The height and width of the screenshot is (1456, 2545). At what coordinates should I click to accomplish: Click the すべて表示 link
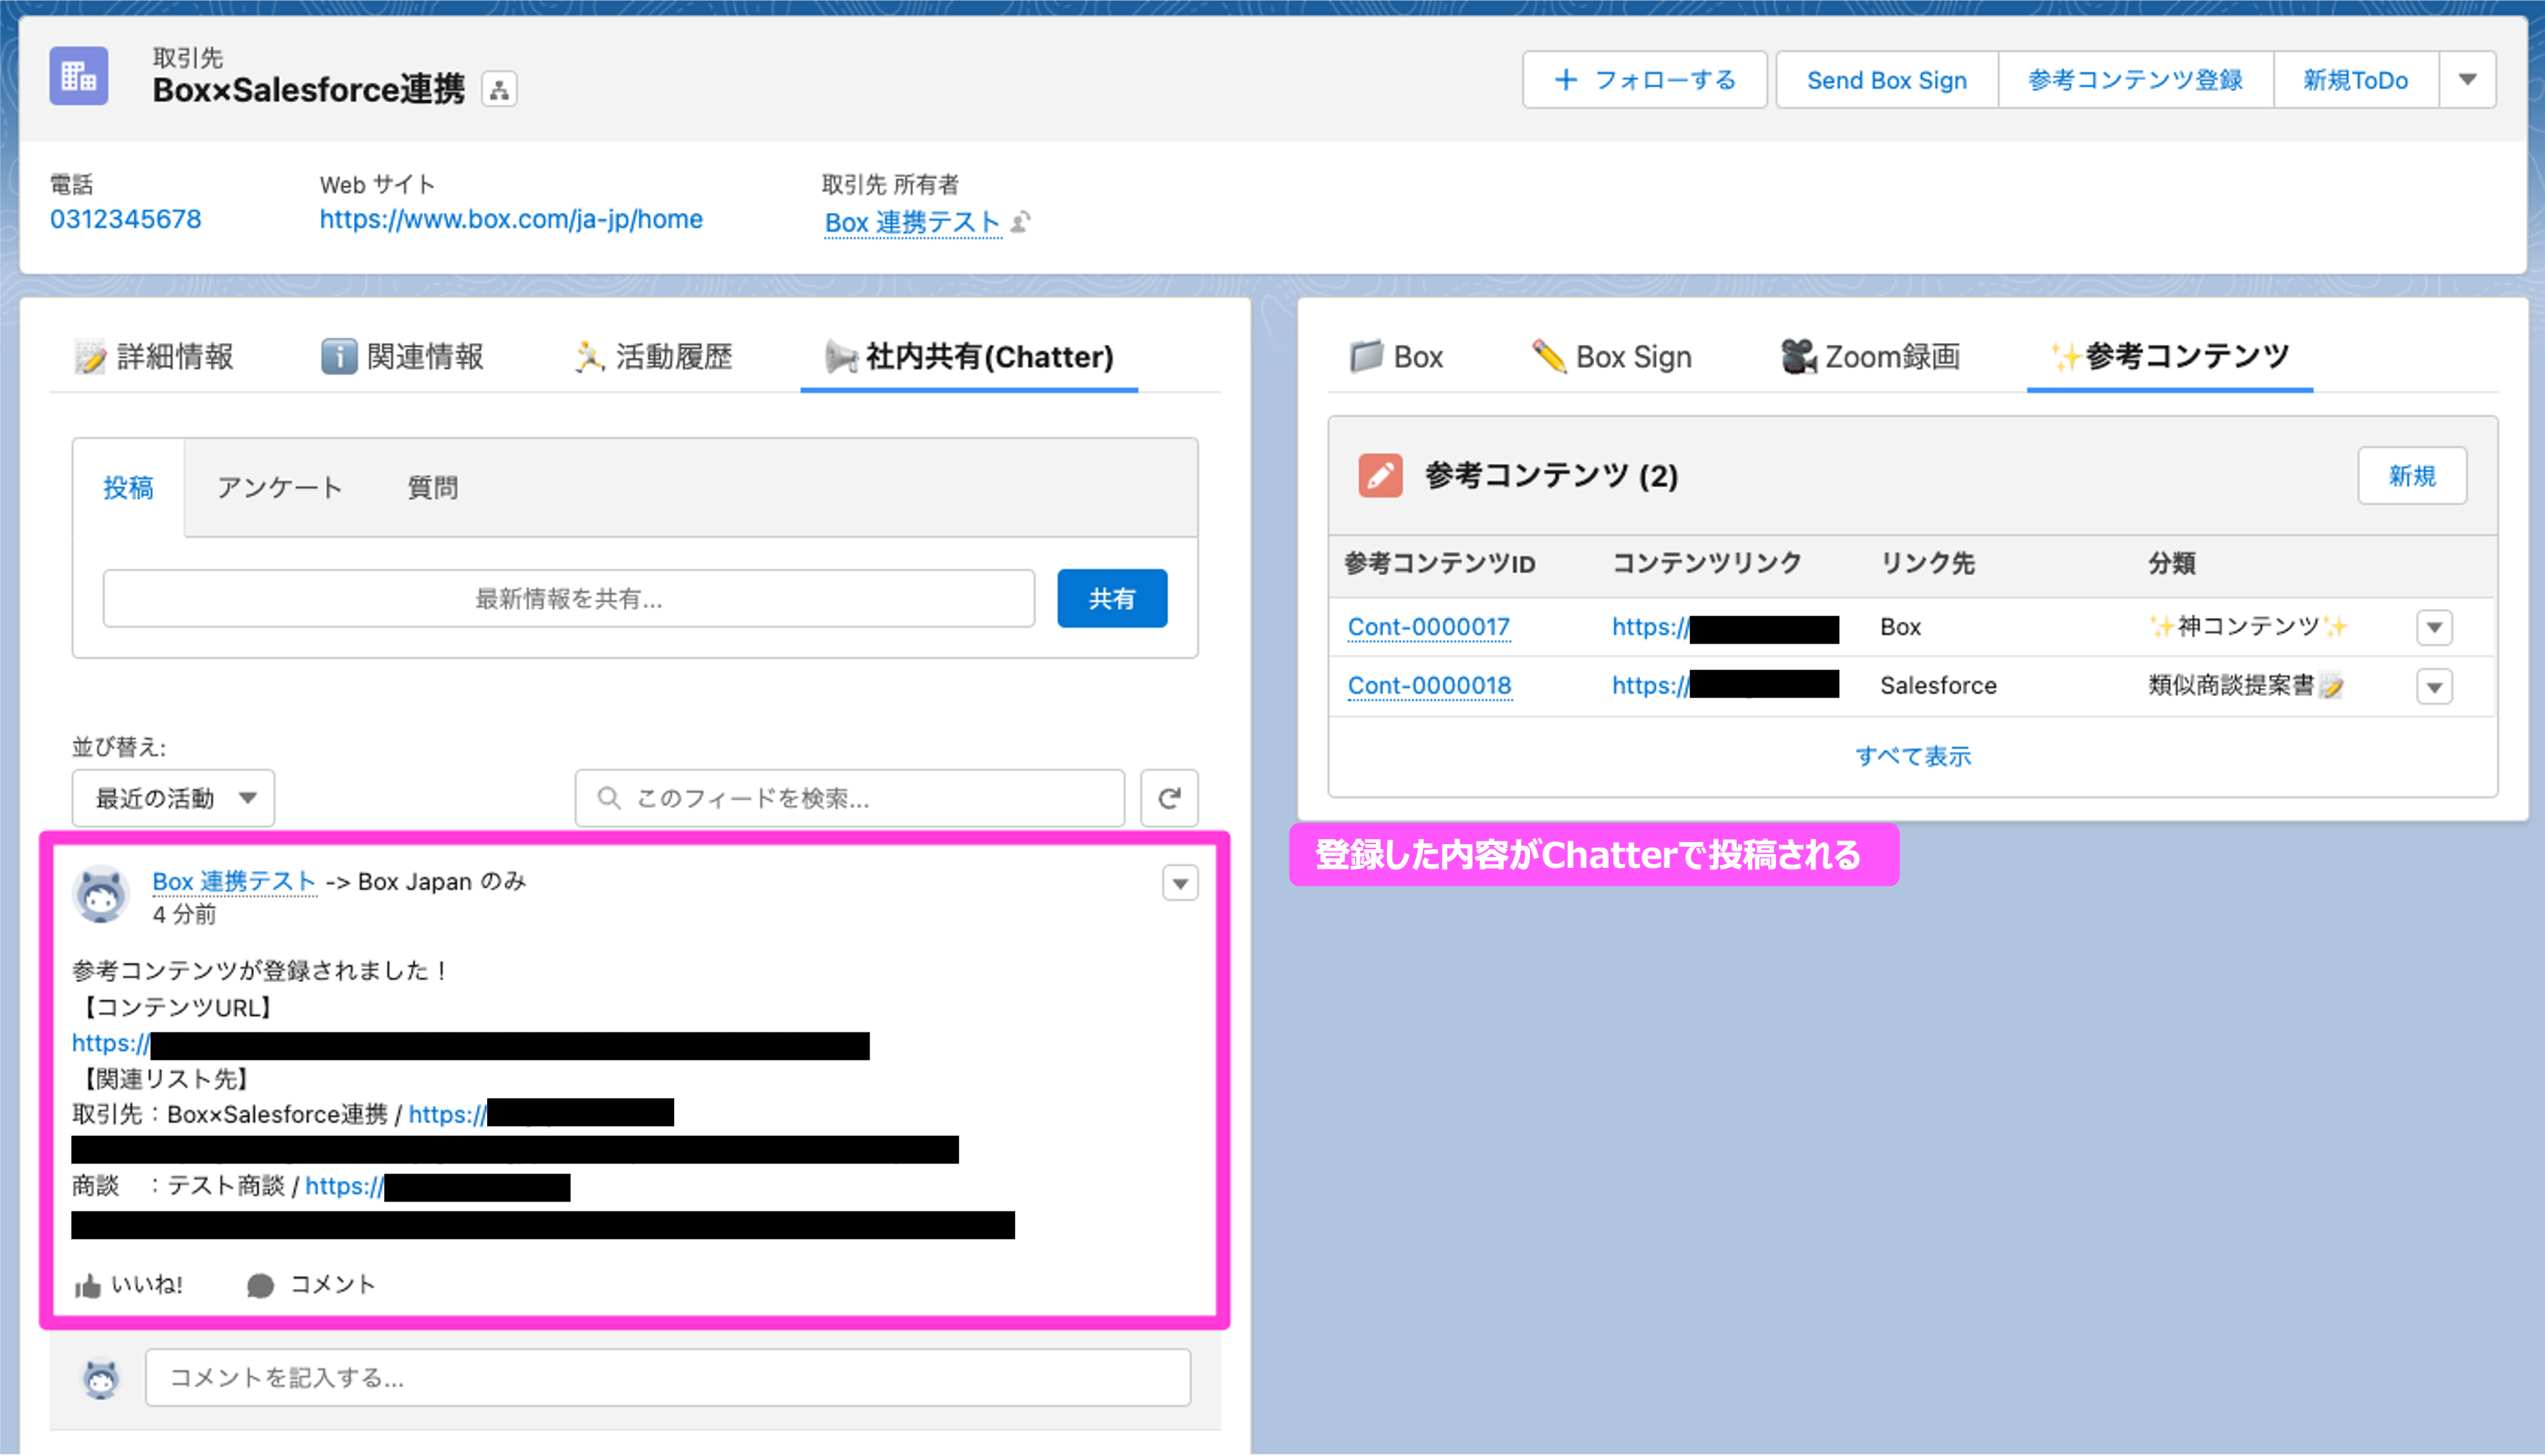coord(1912,757)
